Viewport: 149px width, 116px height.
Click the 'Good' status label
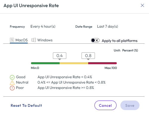pyautogui.click(x=21, y=77)
